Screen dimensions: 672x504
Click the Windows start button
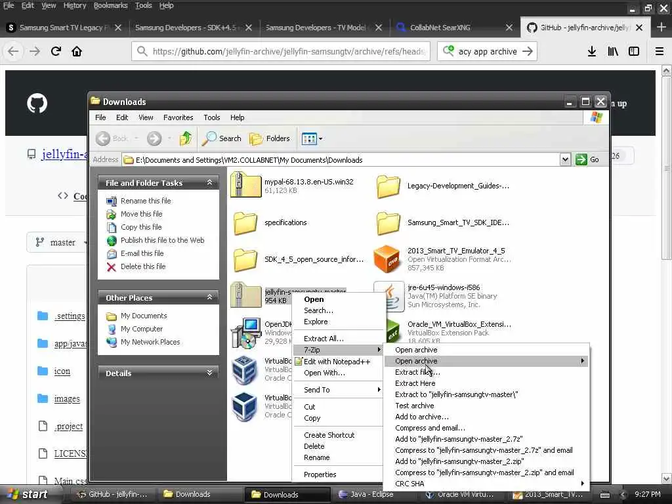coord(29,495)
